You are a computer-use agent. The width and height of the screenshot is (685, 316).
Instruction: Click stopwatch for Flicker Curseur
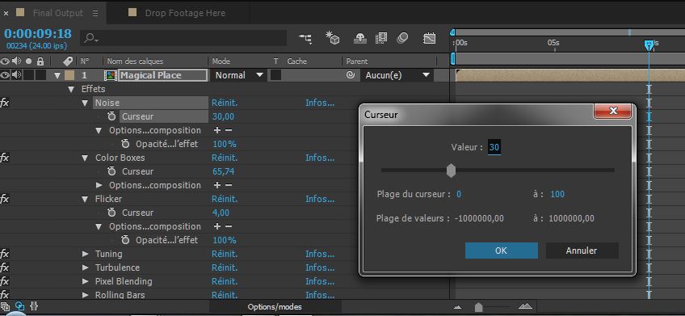[111, 213]
